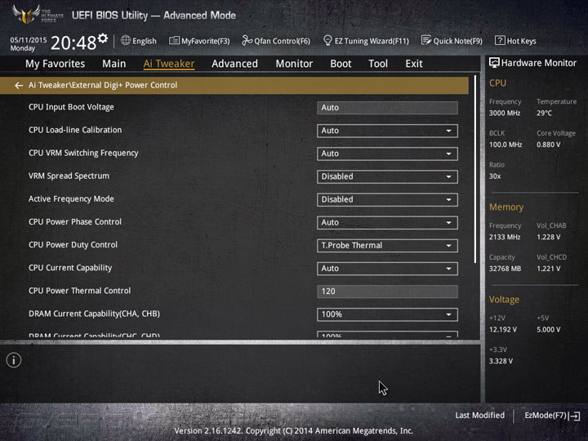
Task: Open Qfan Control fan icon
Action: (247, 40)
